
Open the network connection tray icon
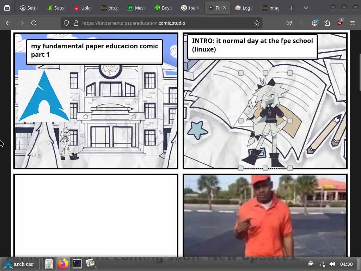click(322, 264)
